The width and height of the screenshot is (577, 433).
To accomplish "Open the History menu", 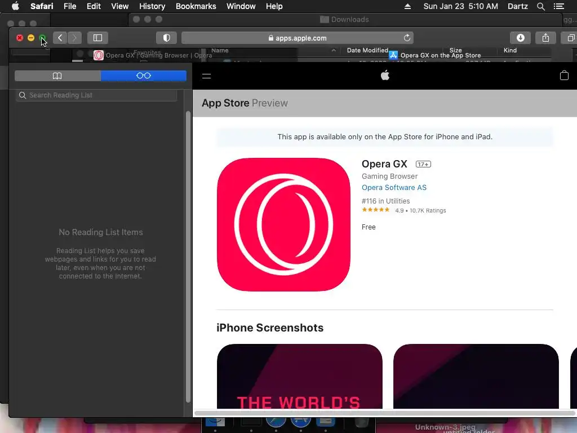I will [152, 6].
